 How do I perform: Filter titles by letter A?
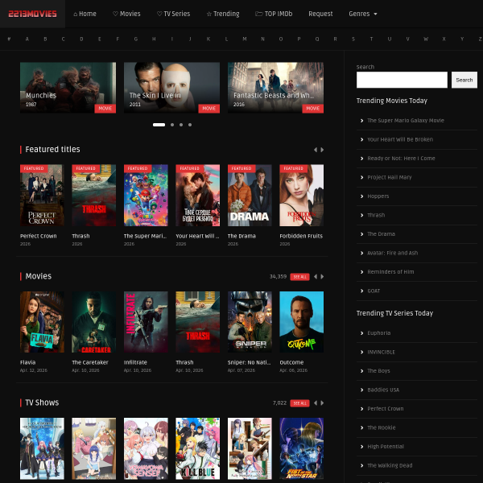(27, 39)
